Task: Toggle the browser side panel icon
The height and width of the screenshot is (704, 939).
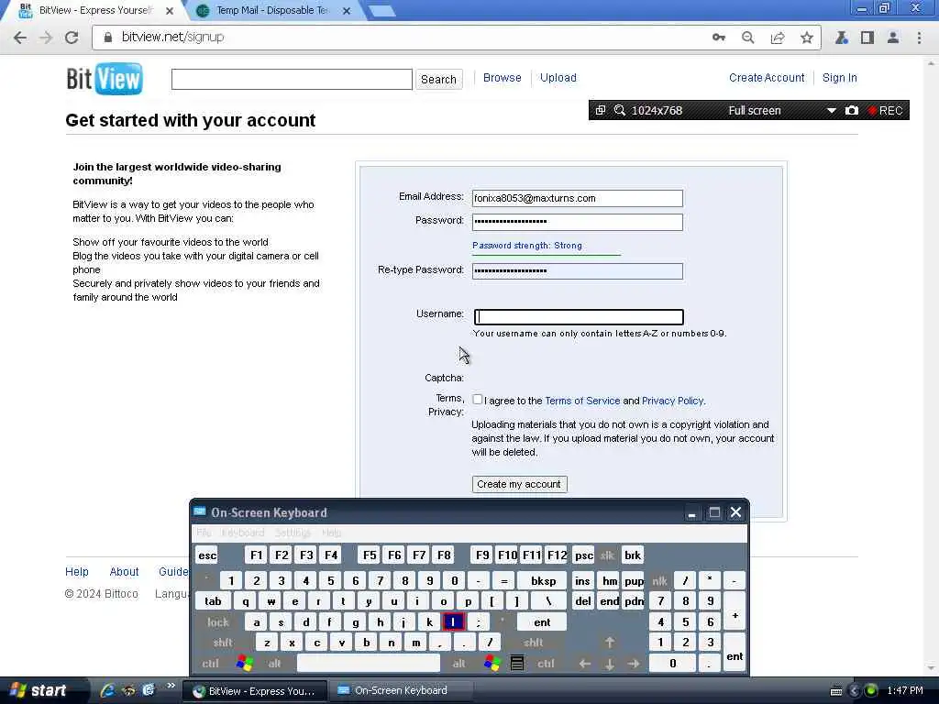Action: [867, 37]
